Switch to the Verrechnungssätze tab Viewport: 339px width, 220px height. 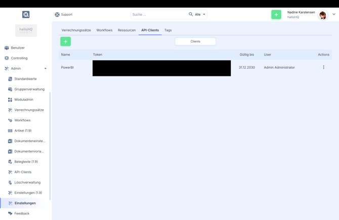click(76, 30)
